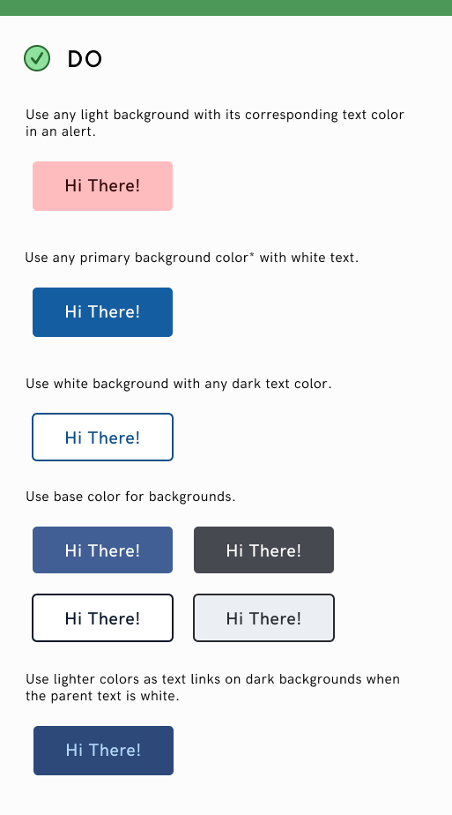Open the light blue Hi There! link on navy
Viewport: 452px width, 815px height.
pos(103,750)
